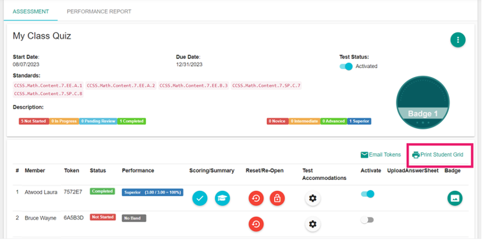The width and height of the screenshot is (482, 242).
Task: Click the Completed status label for Atwood Laura
Action: tap(102, 192)
